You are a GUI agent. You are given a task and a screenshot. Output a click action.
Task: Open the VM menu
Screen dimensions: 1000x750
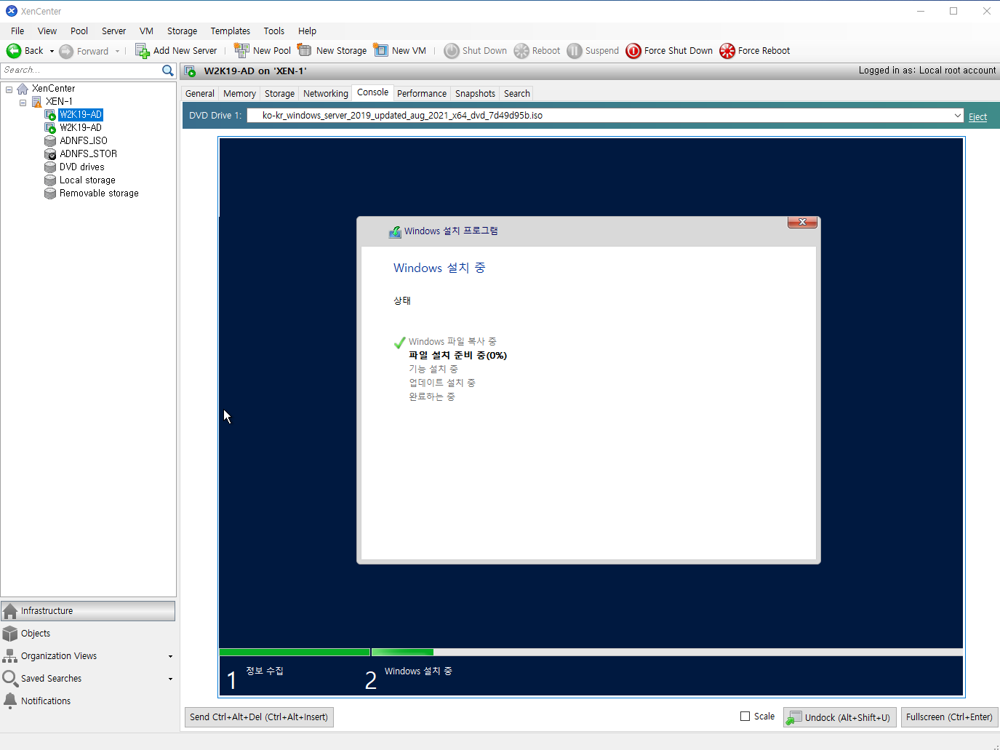(x=146, y=31)
